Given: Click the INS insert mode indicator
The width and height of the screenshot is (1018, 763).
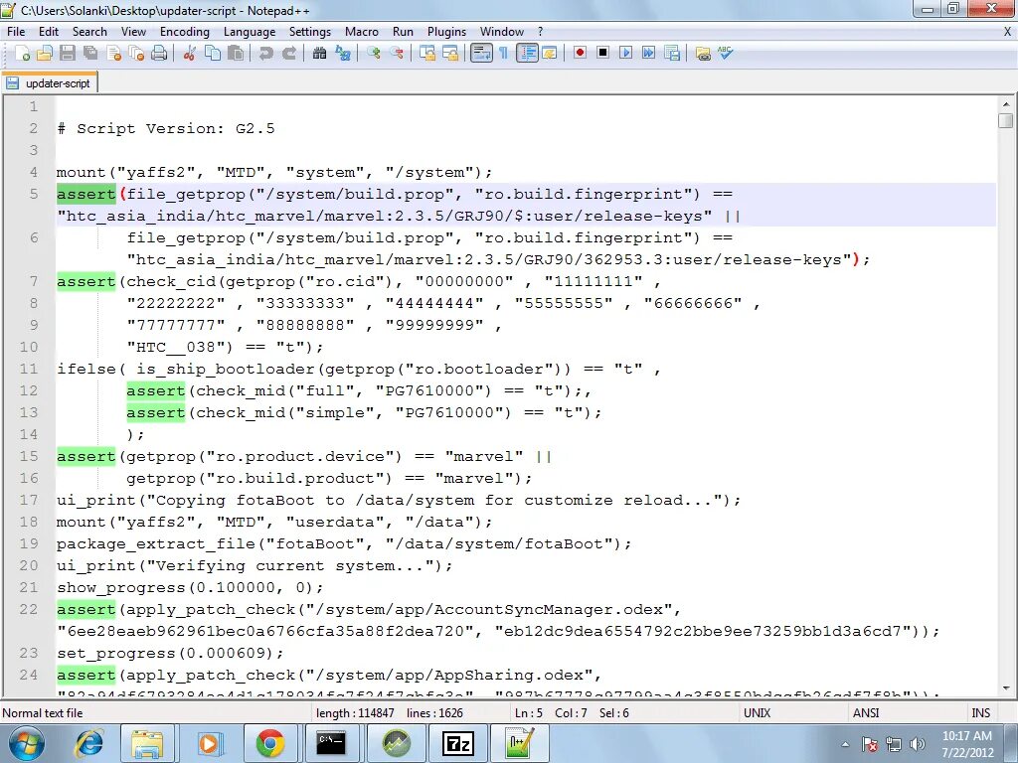Looking at the screenshot, I should [x=981, y=713].
